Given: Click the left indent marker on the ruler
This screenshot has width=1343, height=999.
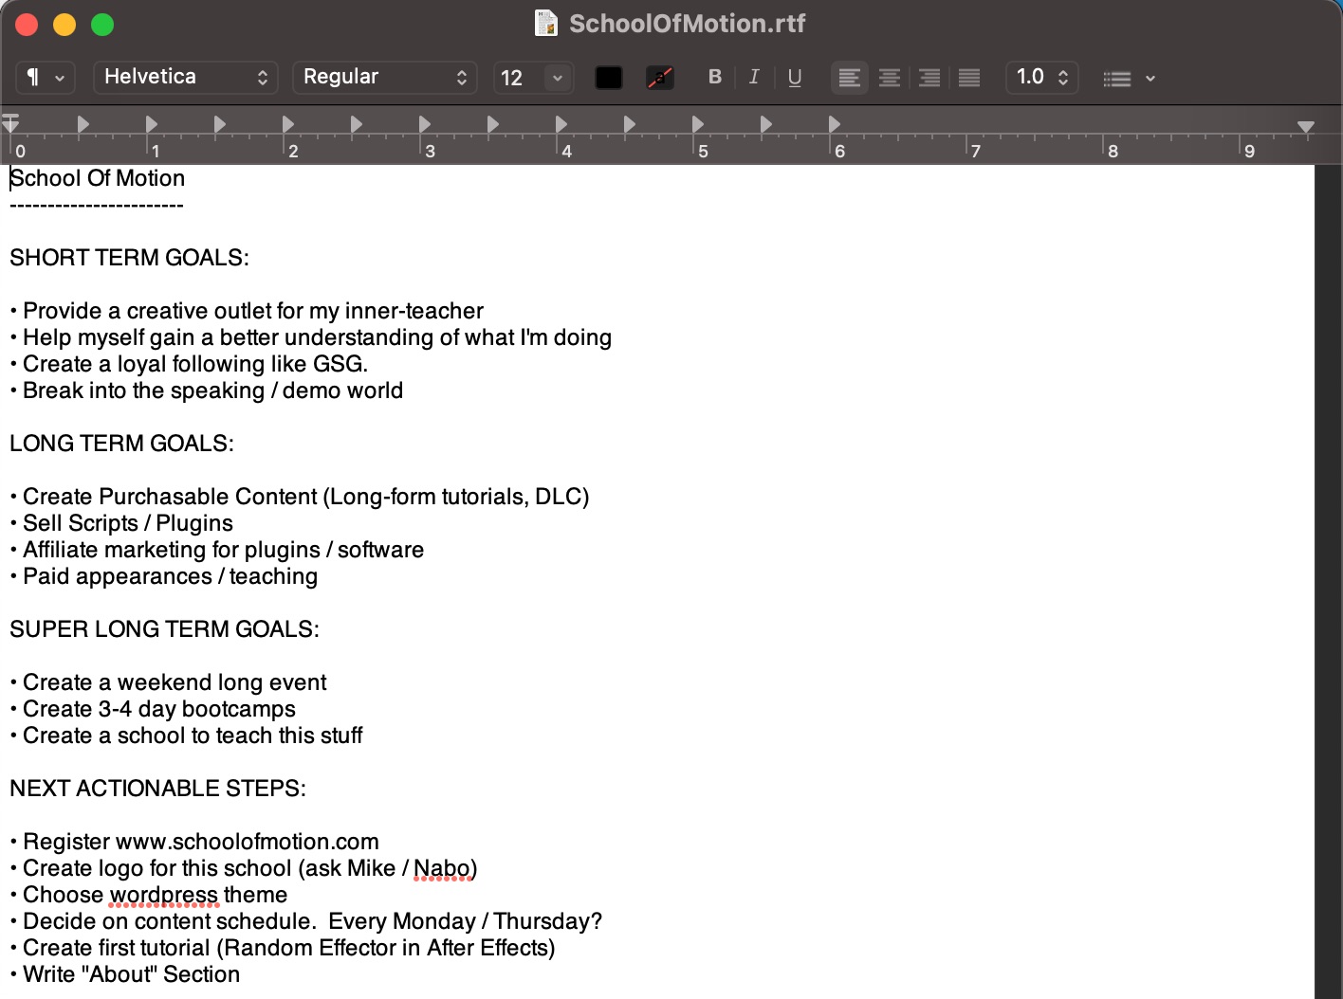Looking at the screenshot, I should 10,123.
